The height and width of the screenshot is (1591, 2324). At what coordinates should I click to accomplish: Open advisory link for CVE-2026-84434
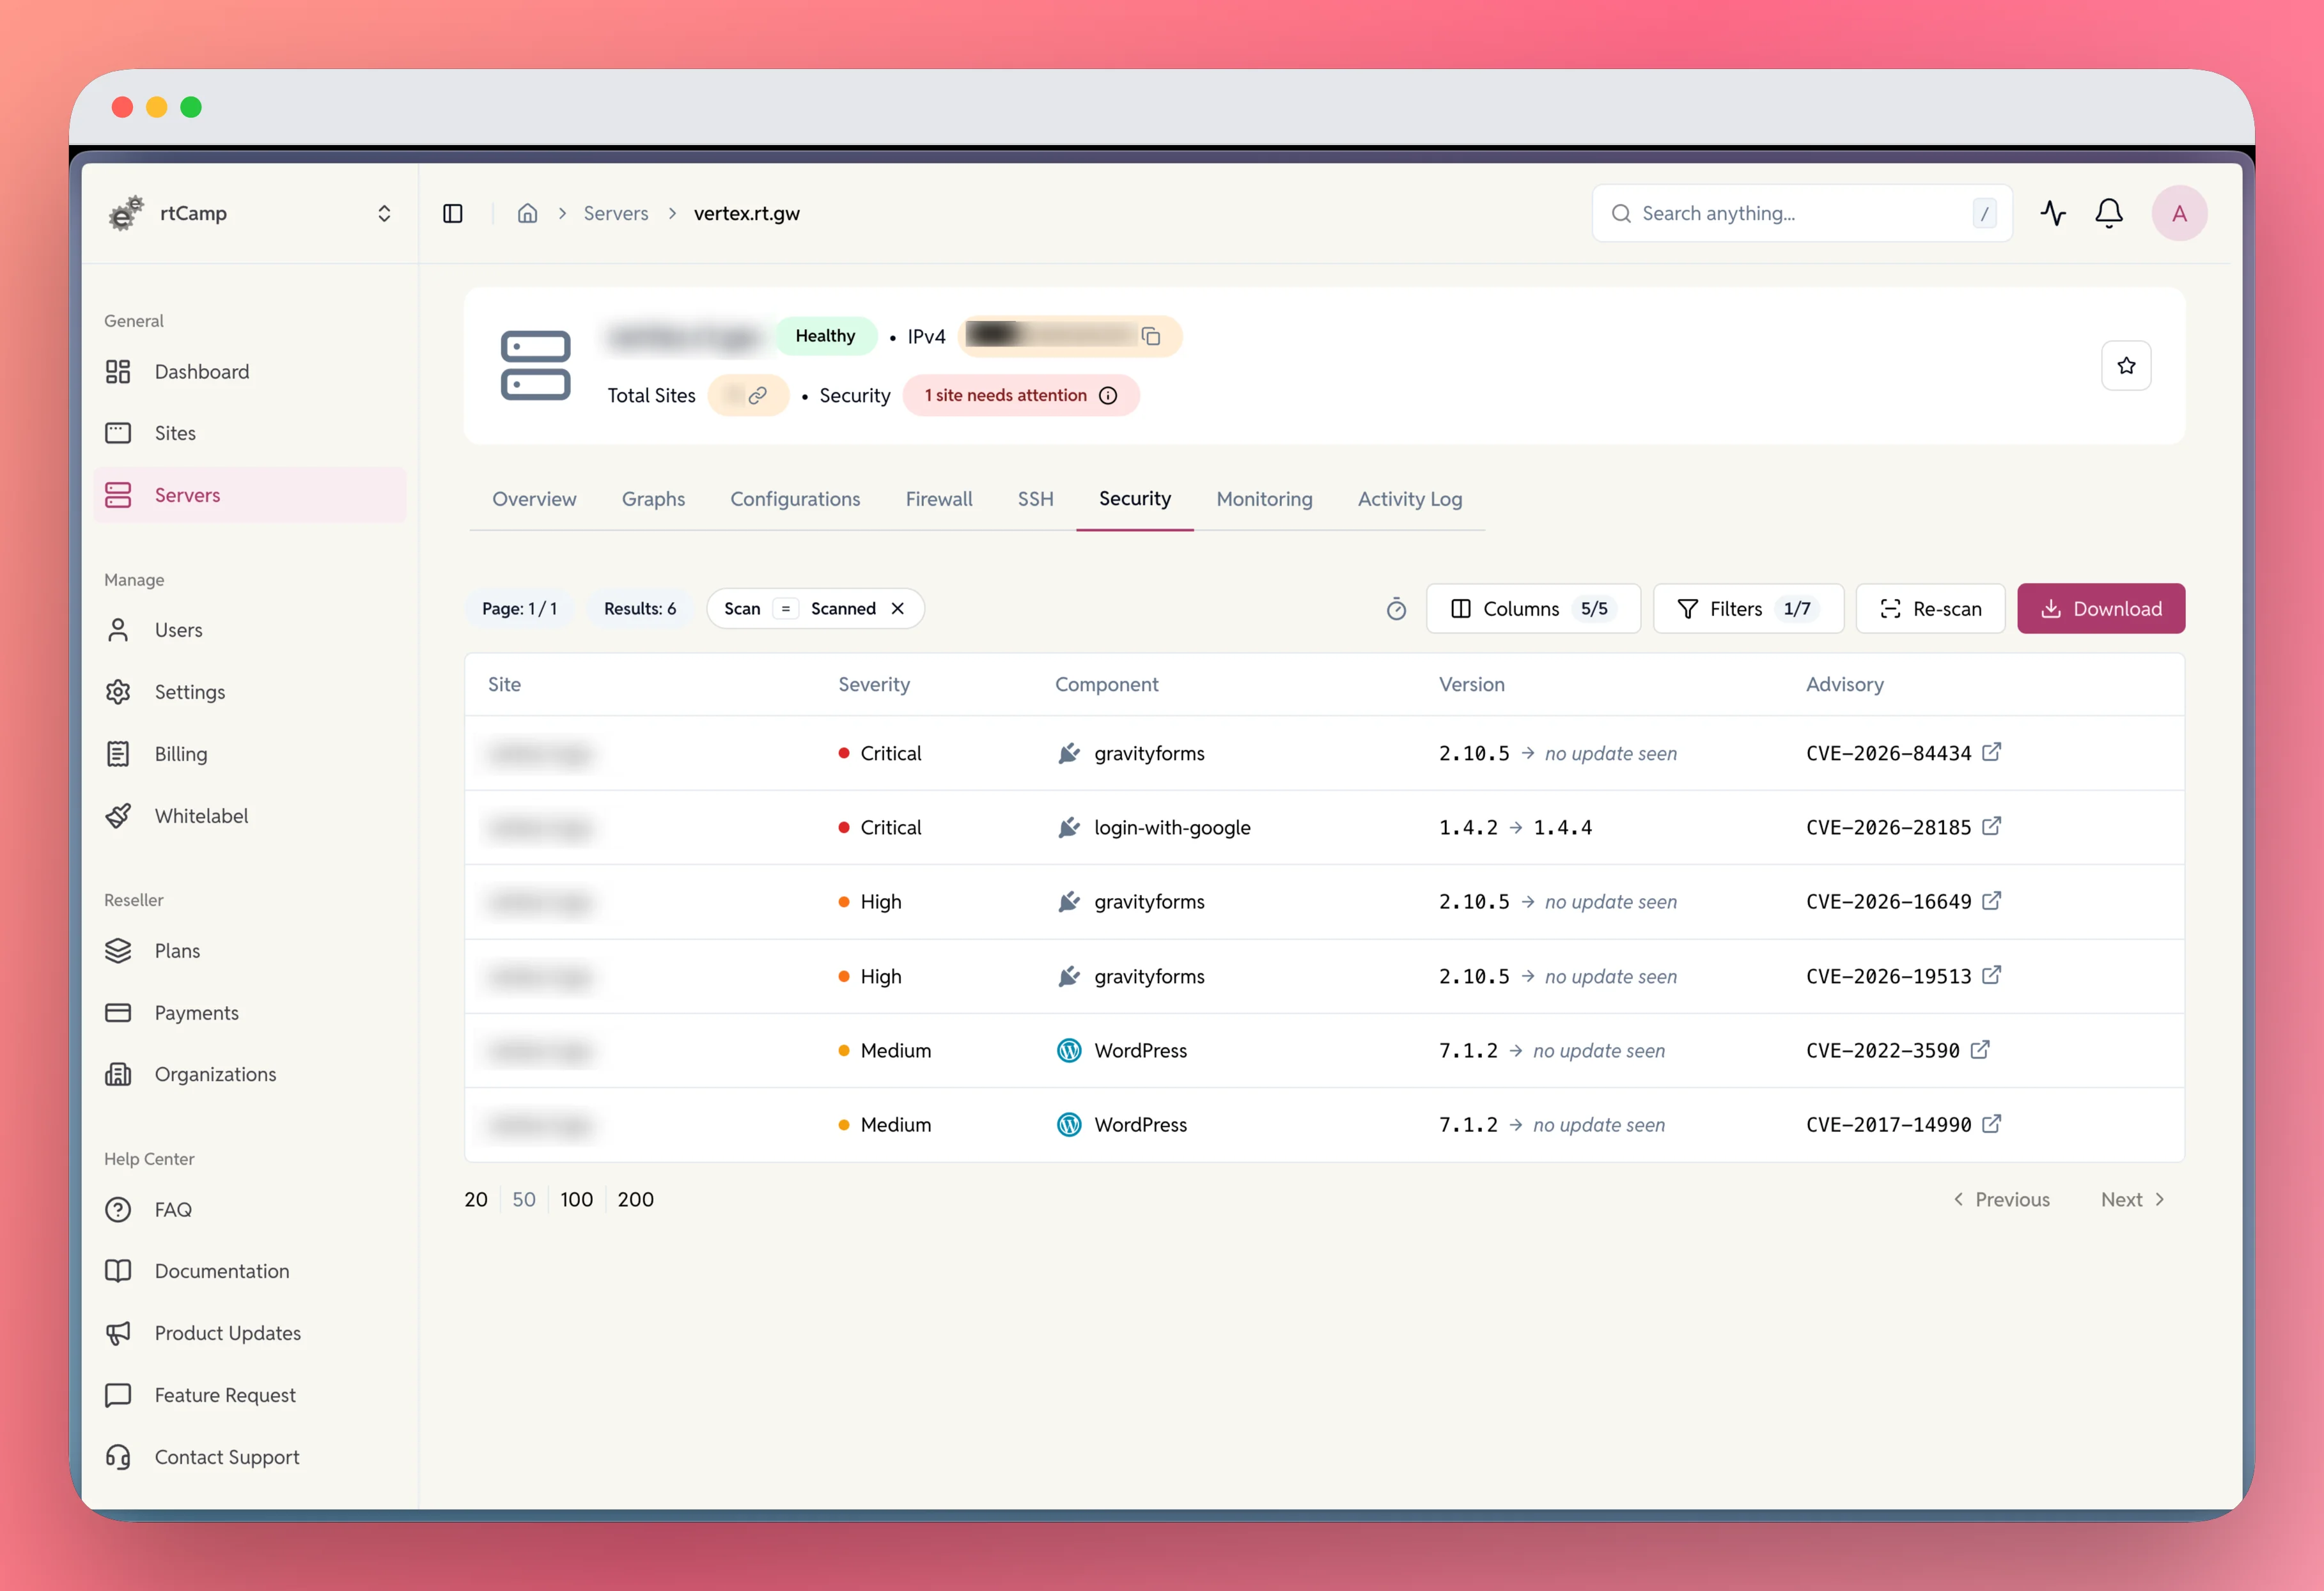point(1991,752)
